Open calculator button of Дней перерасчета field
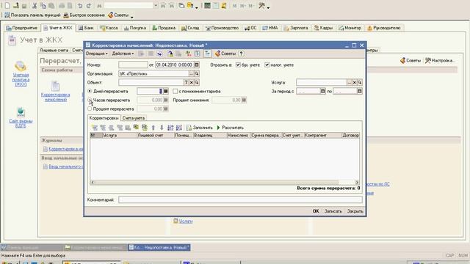Screen dimensions: 470x264 tap(166, 91)
